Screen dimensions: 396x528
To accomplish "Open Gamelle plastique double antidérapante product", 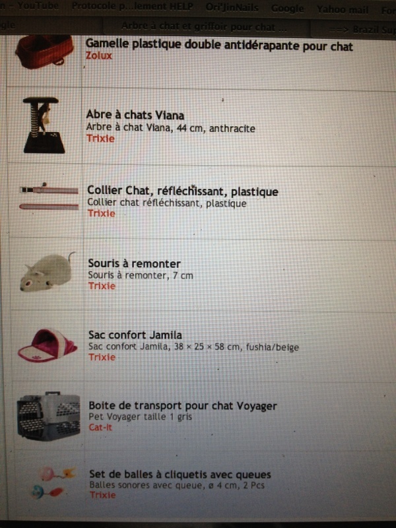I will [219, 45].
